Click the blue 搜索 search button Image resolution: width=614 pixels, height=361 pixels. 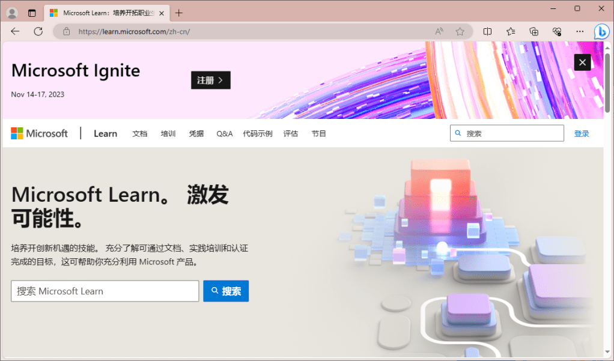(x=226, y=291)
